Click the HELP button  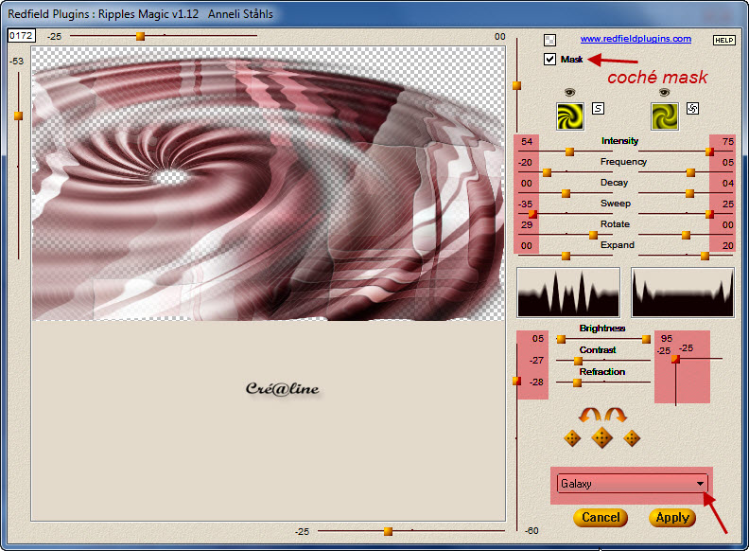pyautogui.click(x=723, y=41)
